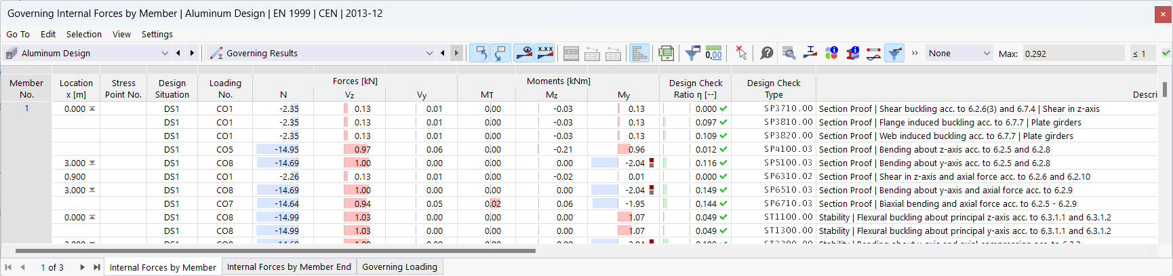Click the 0,00 decimal places icon
Image resolution: width=1173 pixels, height=276 pixels.
[x=713, y=53]
